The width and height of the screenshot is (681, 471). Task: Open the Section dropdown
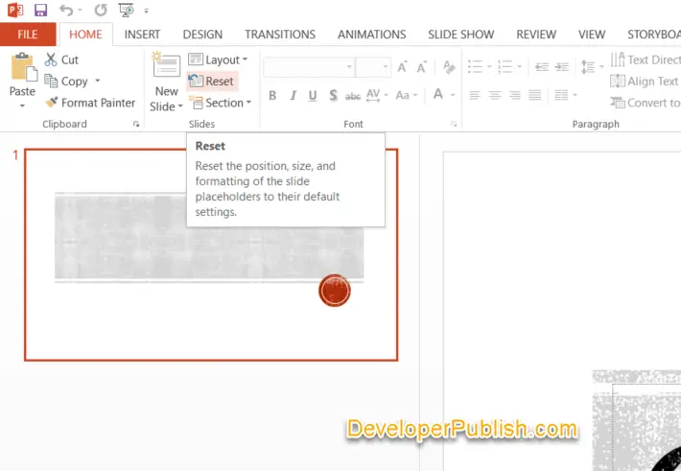point(221,103)
